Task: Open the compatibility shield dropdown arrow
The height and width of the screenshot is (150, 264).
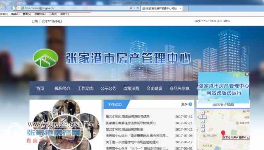Action: (x=18, y=8)
